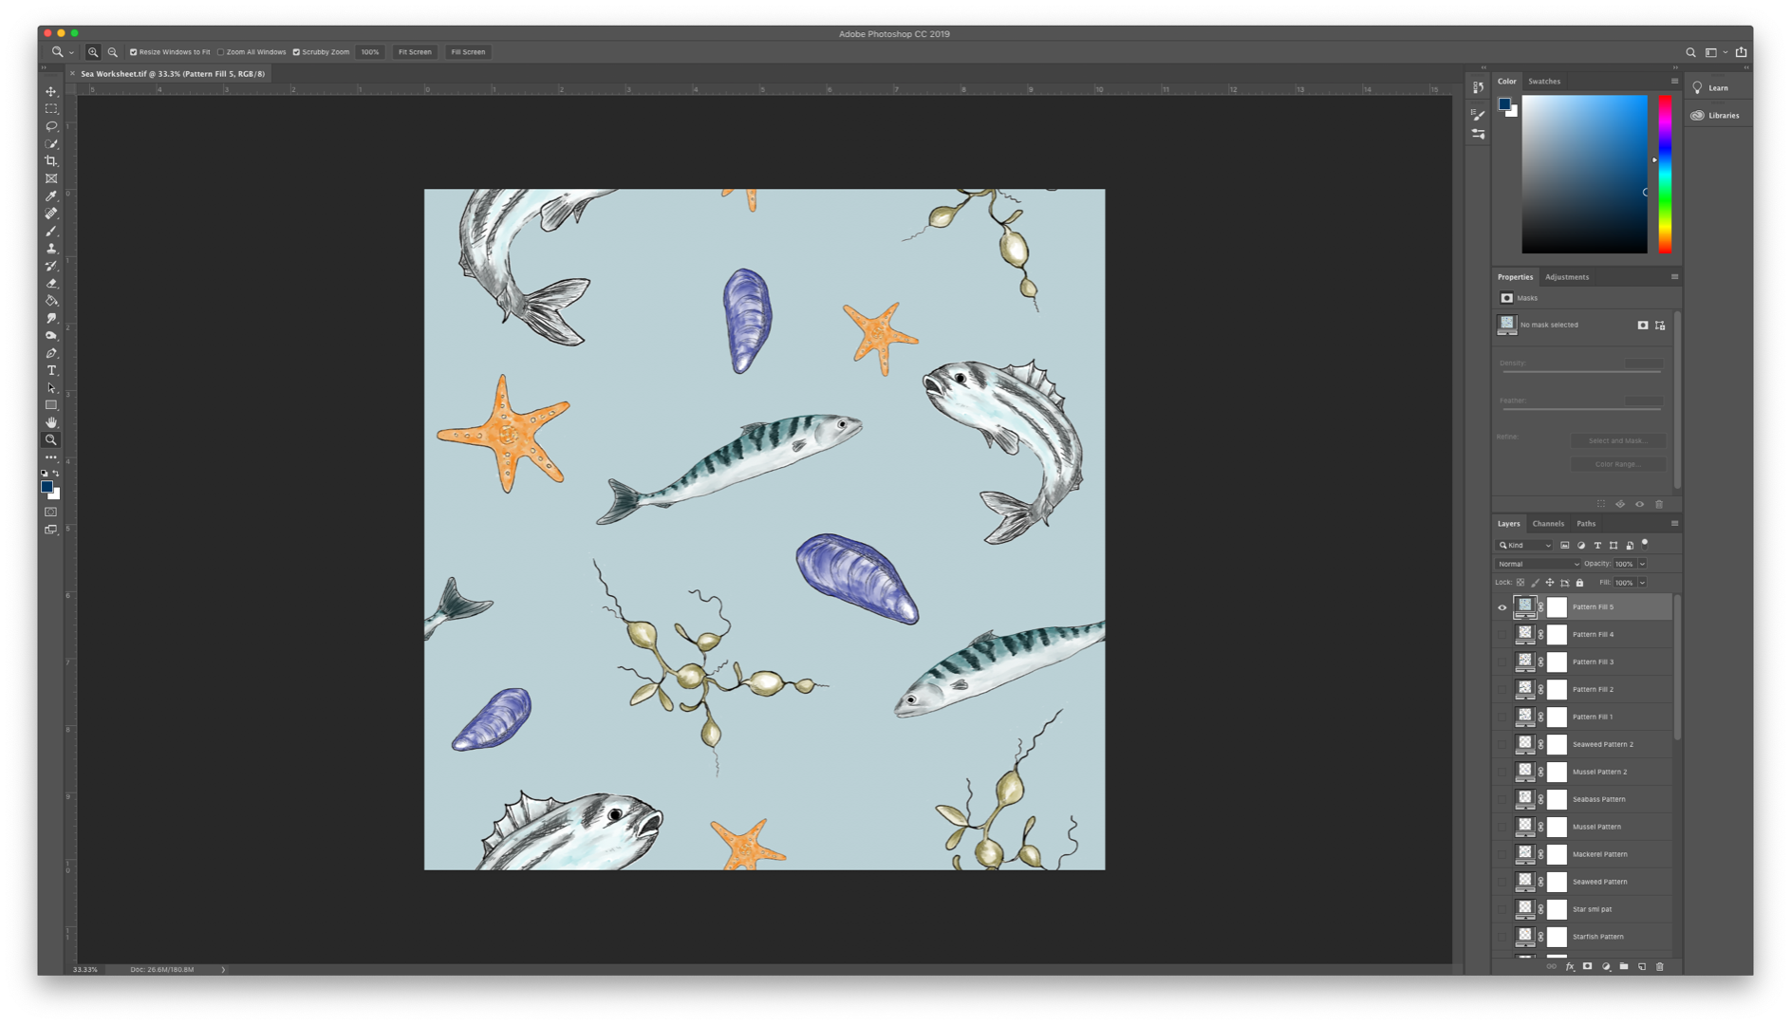
Task: Click the vertical hue slider bar
Action: (x=1665, y=174)
